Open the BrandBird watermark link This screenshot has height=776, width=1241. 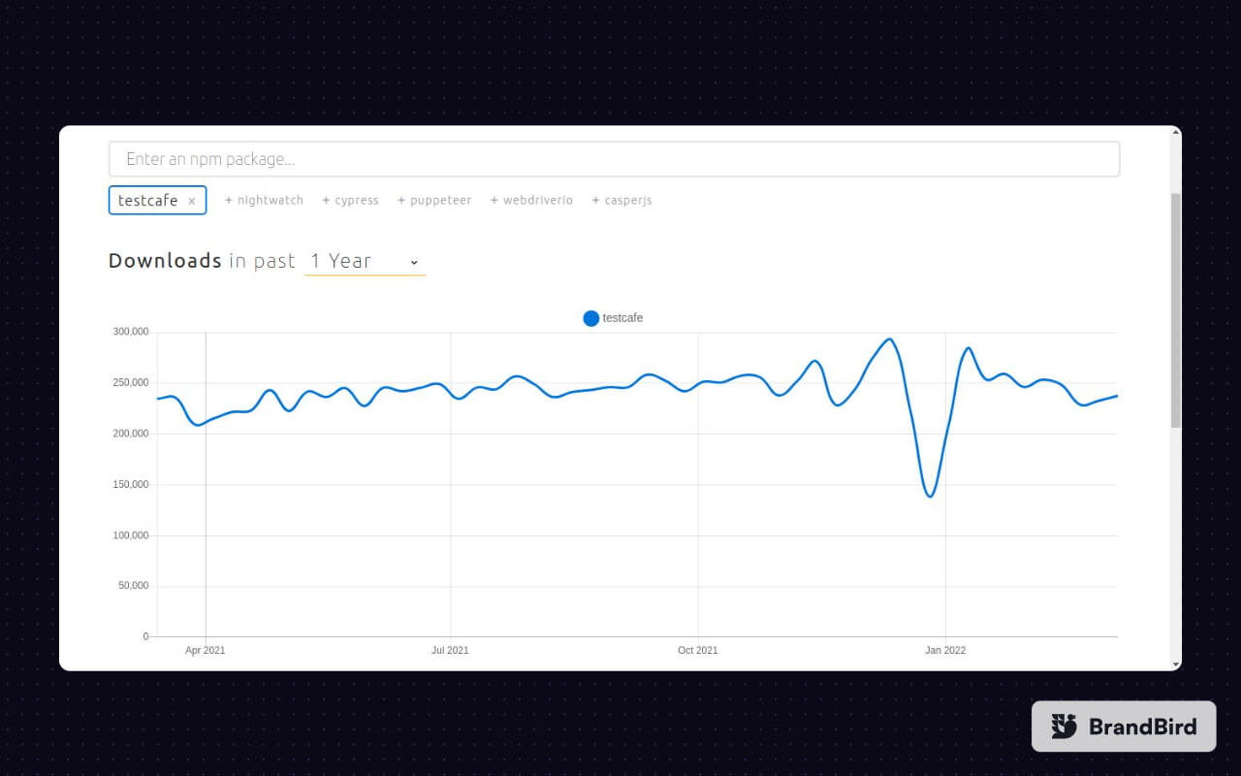tap(1123, 726)
